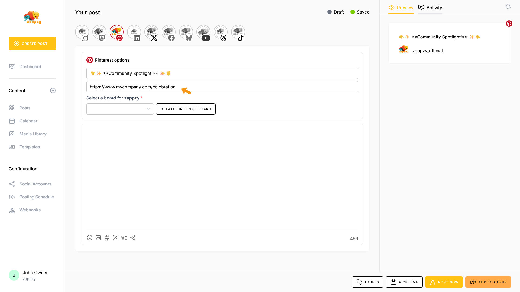Open Media Library from the sidebar
The height and width of the screenshot is (292, 520).
tap(33, 134)
